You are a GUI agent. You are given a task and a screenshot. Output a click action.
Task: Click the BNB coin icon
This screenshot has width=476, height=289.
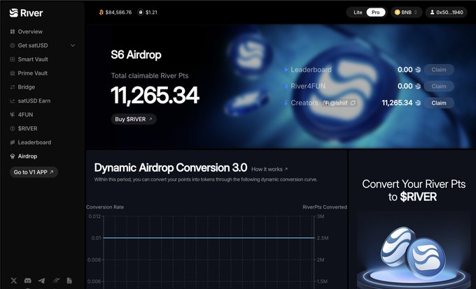(397, 13)
